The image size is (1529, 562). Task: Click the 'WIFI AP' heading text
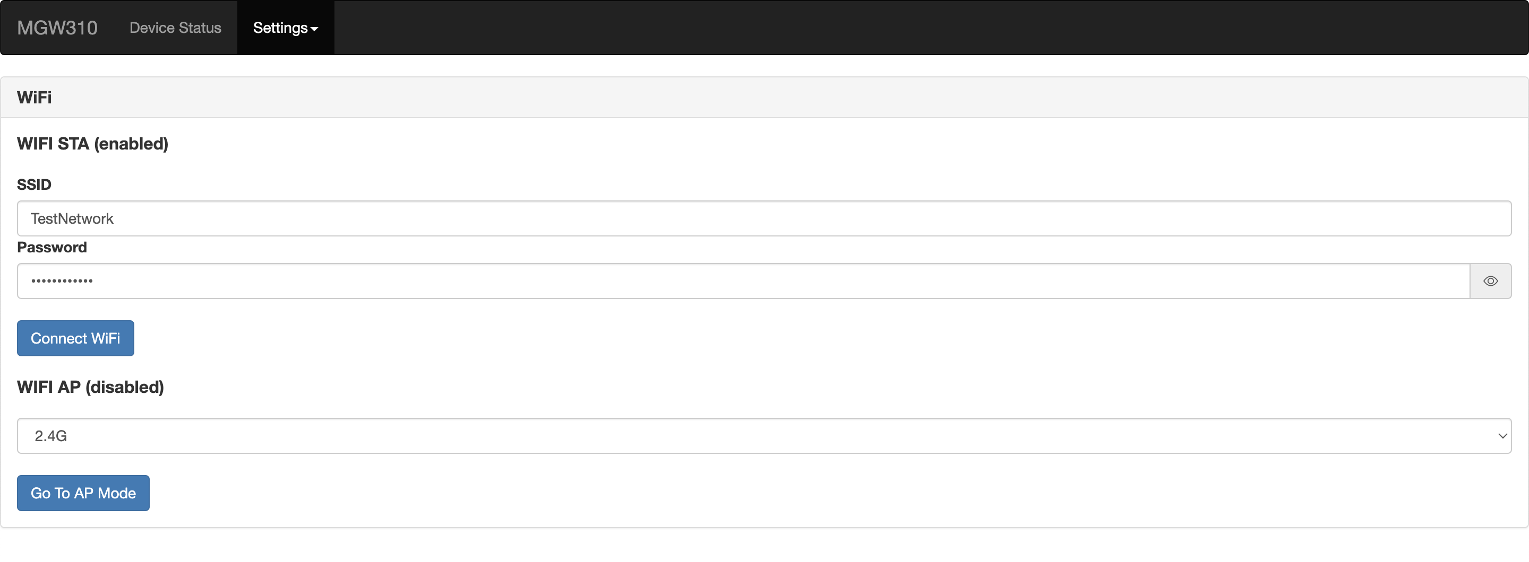(49, 387)
